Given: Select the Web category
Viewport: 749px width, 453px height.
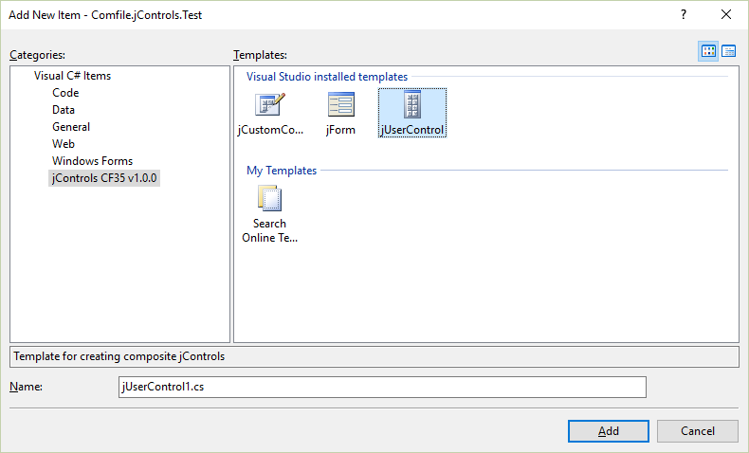Looking at the screenshot, I should pos(64,144).
